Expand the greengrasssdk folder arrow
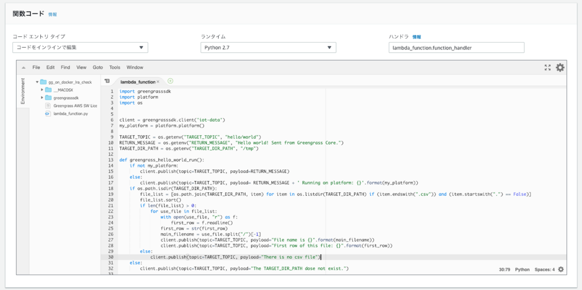This screenshot has width=582, height=290. coord(42,98)
